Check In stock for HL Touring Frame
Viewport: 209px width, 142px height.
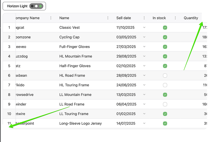(x=165, y=85)
